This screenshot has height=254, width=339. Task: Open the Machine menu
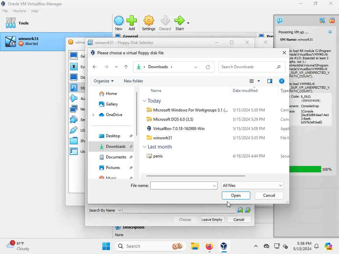click(19, 11)
